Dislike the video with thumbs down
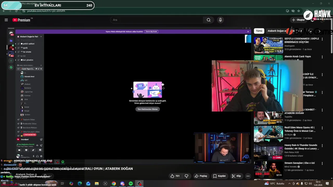This screenshot has width=333, height=187. coord(187,176)
